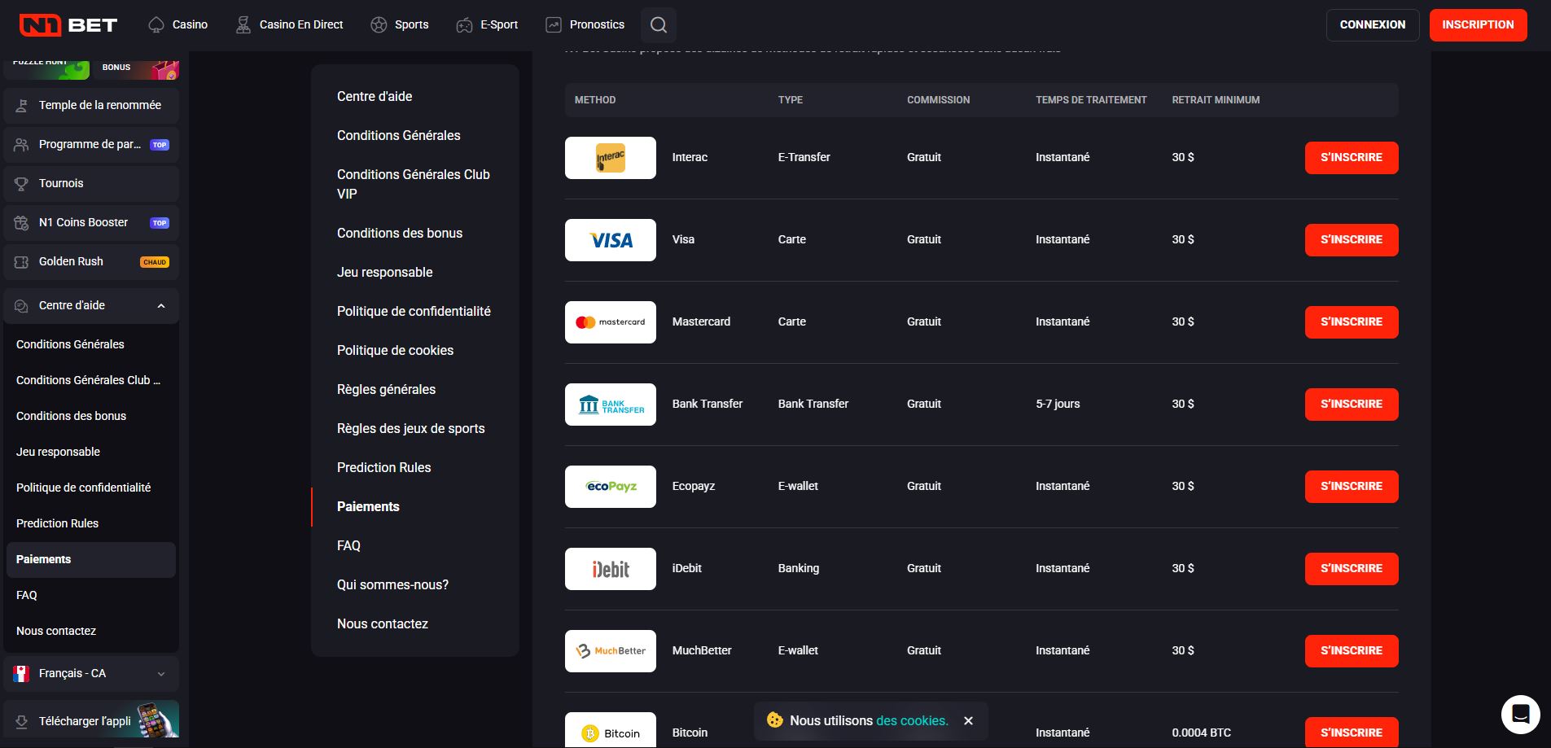Viewport: 1551px width, 748px height.
Task: Click the Tournois trophy icon
Action: click(x=22, y=184)
